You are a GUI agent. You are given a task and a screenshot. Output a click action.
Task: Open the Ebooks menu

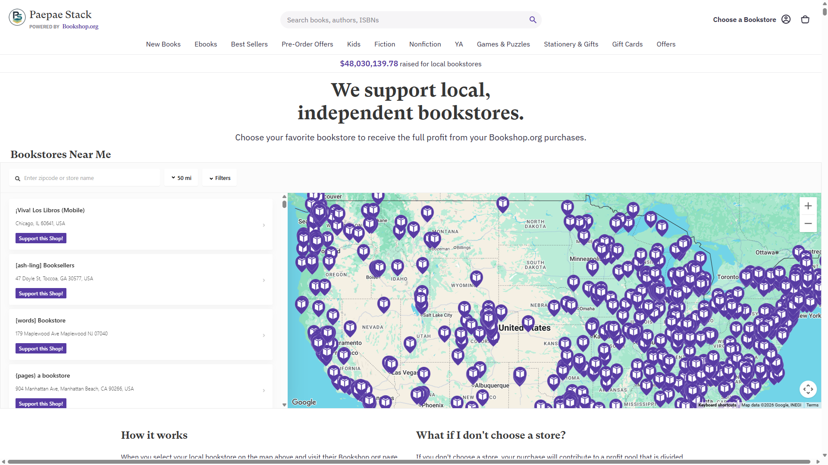click(206, 44)
